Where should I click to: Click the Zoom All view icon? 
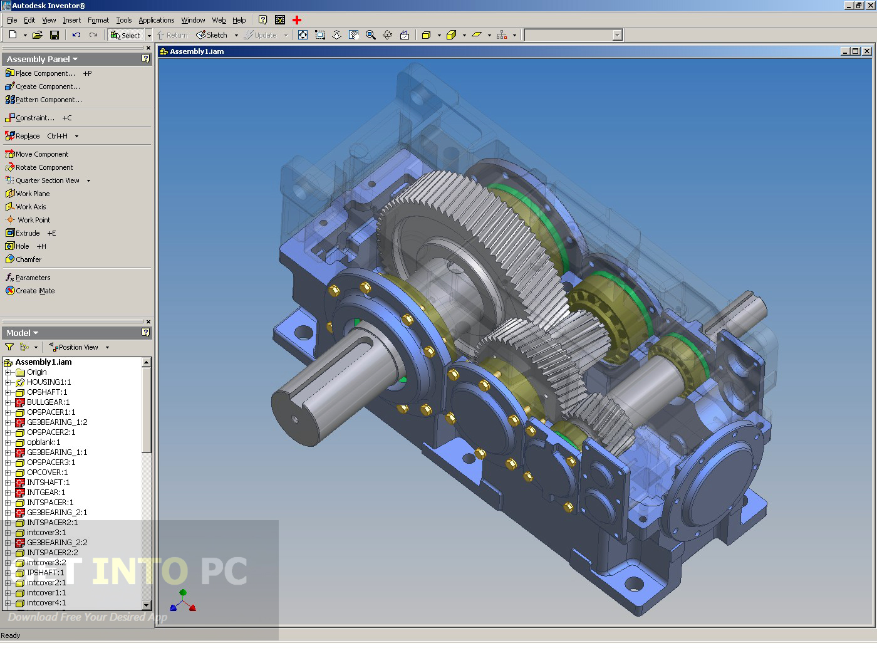click(x=303, y=35)
